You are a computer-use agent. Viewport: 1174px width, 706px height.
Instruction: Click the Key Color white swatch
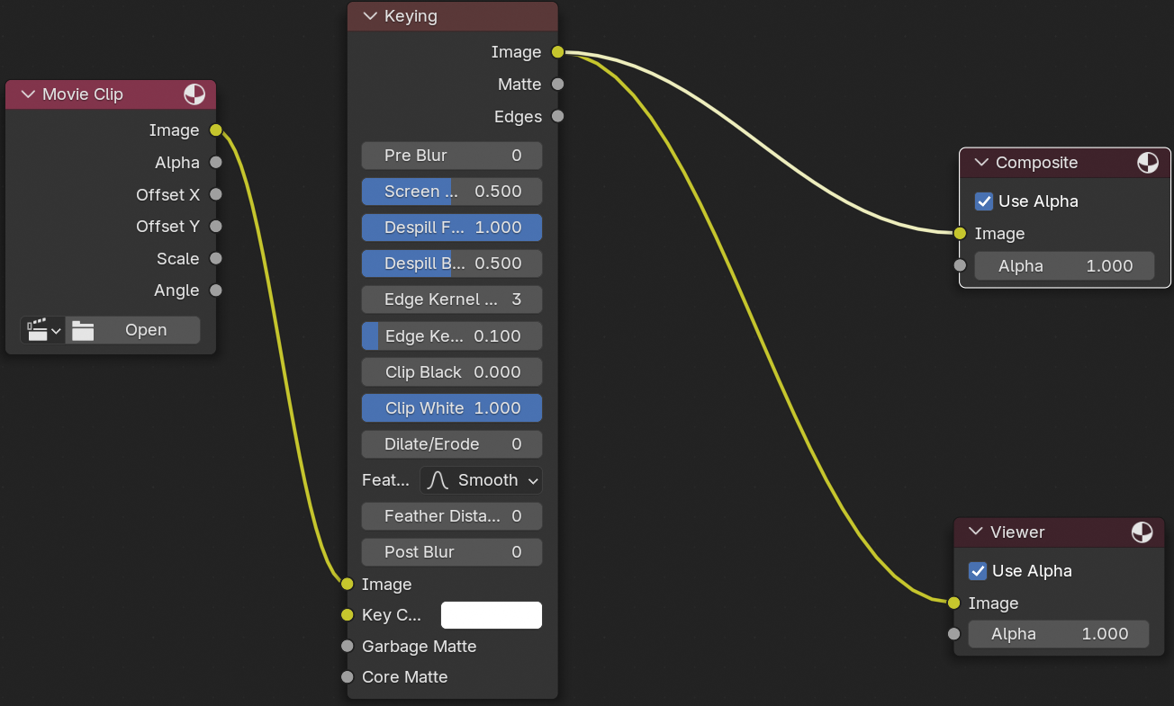click(x=492, y=615)
